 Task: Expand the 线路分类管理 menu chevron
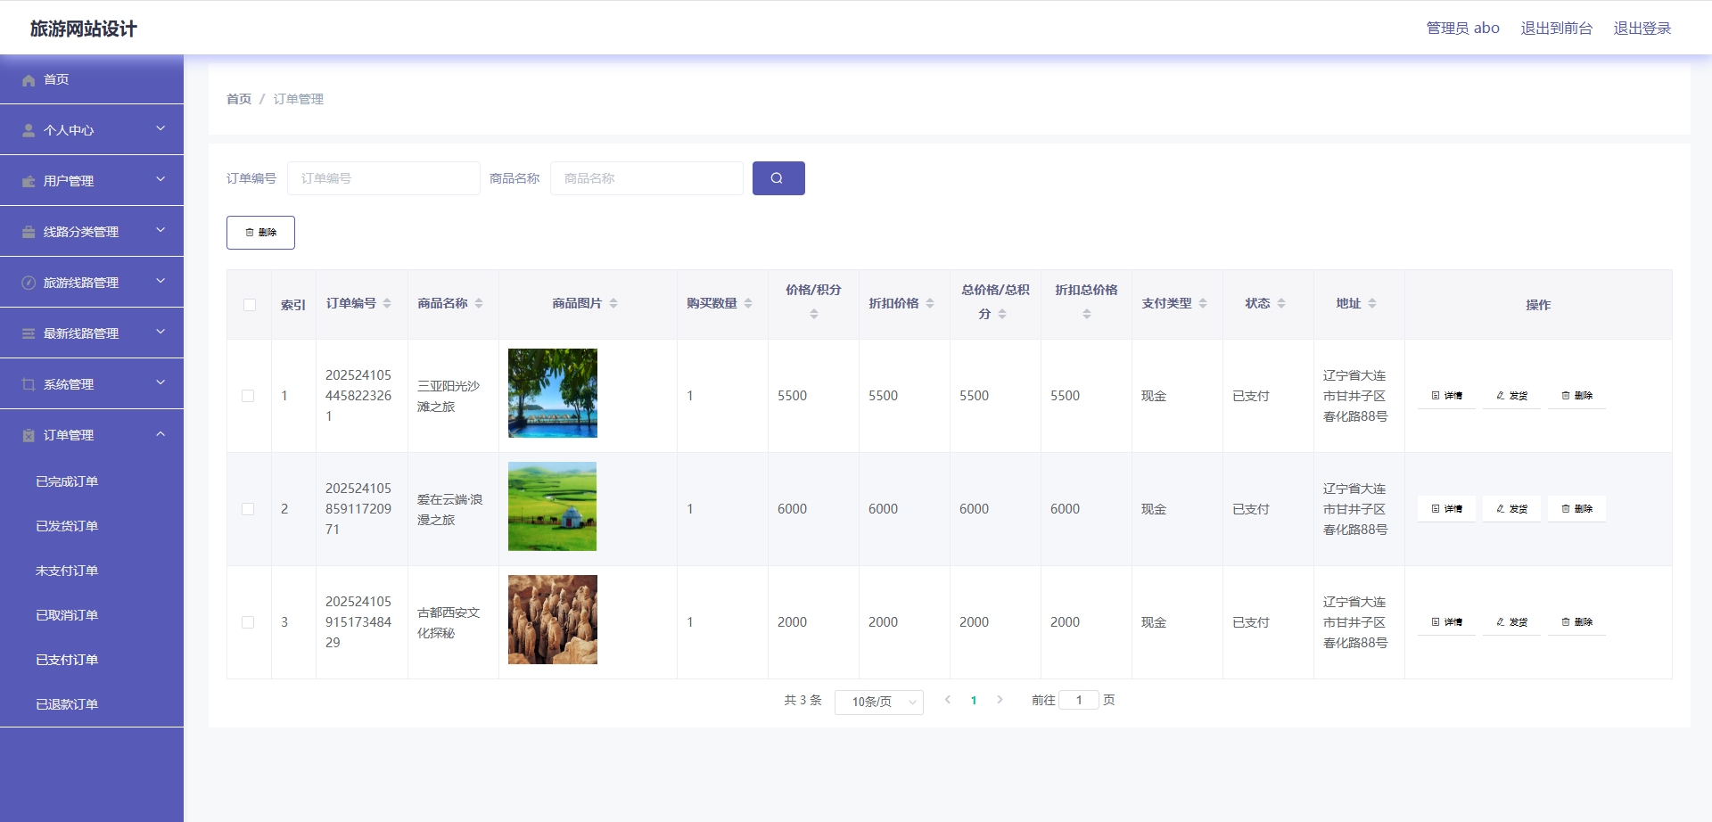coord(160,231)
